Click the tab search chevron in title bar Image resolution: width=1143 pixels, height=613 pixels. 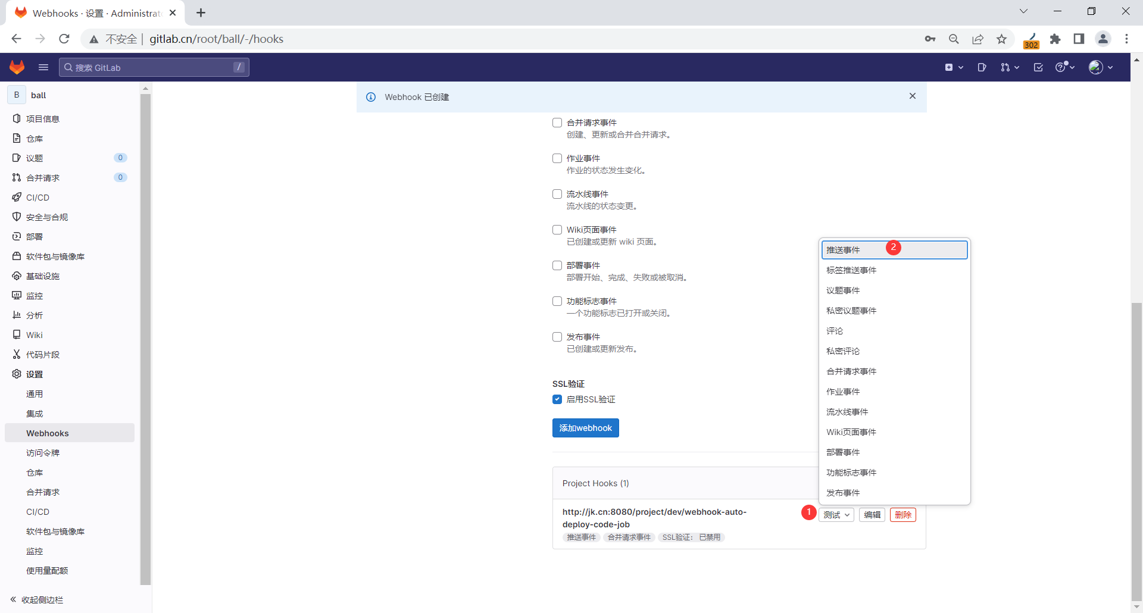click(x=1024, y=11)
